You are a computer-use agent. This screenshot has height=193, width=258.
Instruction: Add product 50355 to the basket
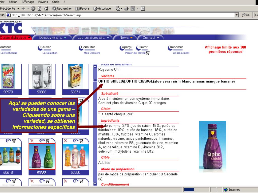48,141
